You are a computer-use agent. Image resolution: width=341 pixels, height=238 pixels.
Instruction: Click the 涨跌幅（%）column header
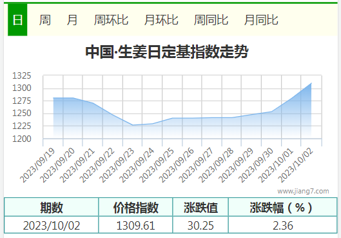pos(283,207)
